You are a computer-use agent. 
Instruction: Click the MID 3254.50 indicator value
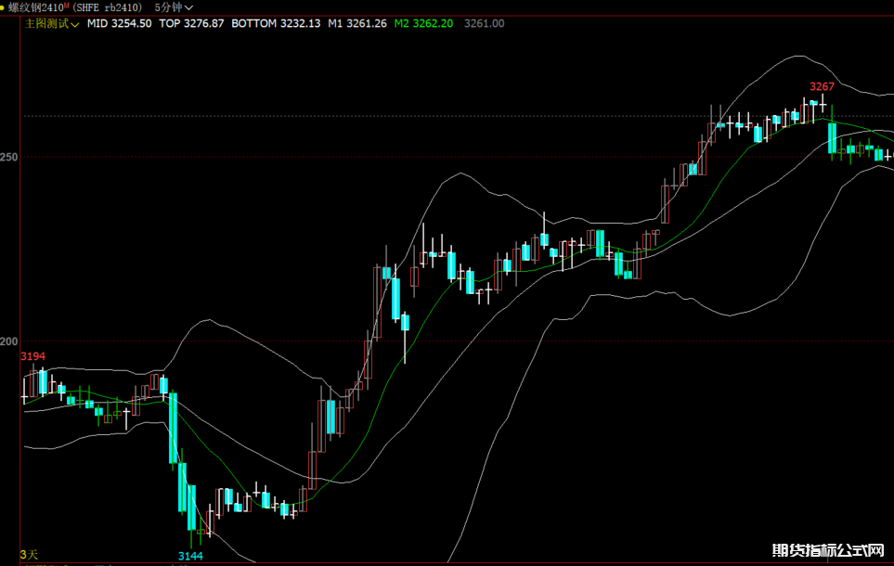click(x=119, y=24)
